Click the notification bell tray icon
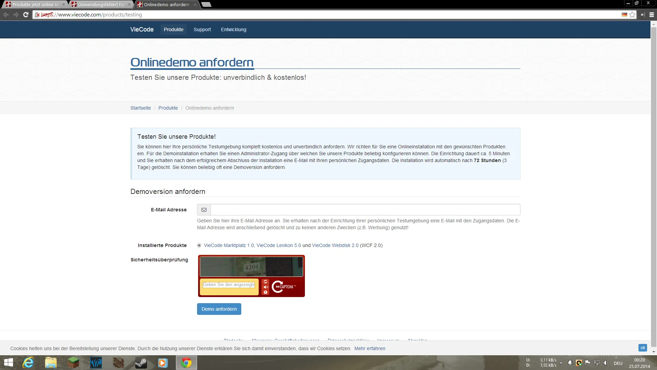 570,363
